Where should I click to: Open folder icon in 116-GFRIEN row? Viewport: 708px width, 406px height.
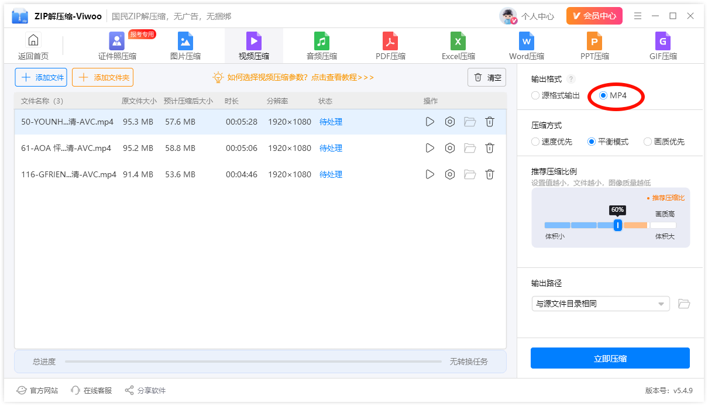click(x=470, y=174)
